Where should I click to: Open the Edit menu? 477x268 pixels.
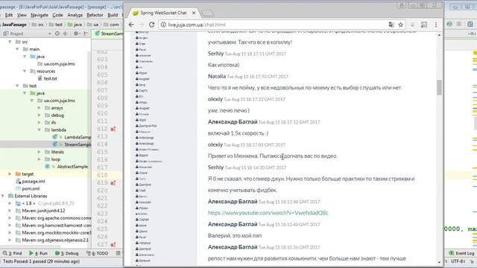(9, 15)
